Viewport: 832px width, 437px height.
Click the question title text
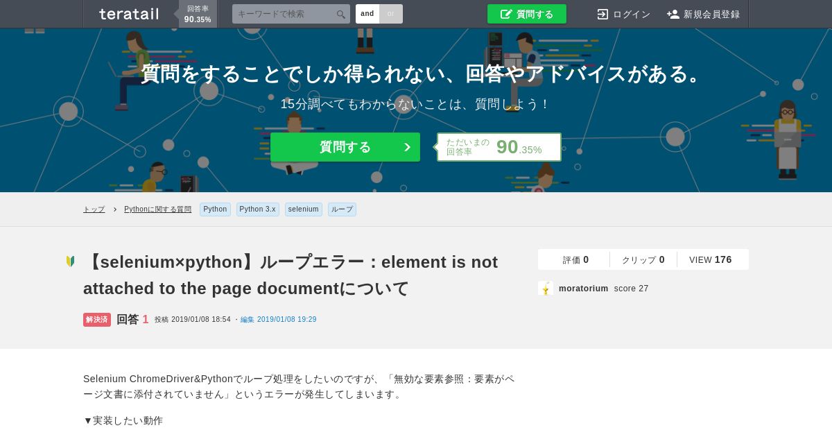coord(291,275)
